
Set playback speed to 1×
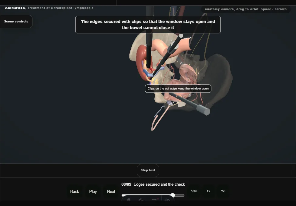[208, 191]
